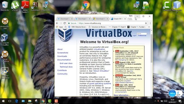Open the Documentation sidebar link
This screenshot has height=104, width=184.
point(64,60)
